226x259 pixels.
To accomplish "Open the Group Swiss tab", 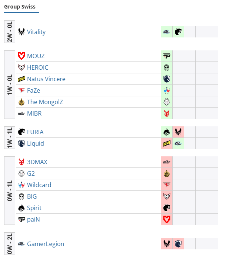I will [x=20, y=7].
